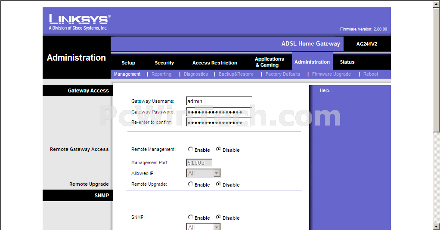Click the Re-enter to confirm password field
The height and width of the screenshot is (230, 440).
(x=219, y=122)
